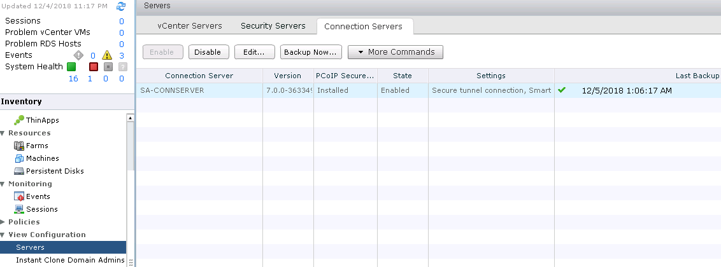The width and height of the screenshot is (721, 267).
Task: Switch to the vCenter Servers tab
Action: tap(190, 26)
